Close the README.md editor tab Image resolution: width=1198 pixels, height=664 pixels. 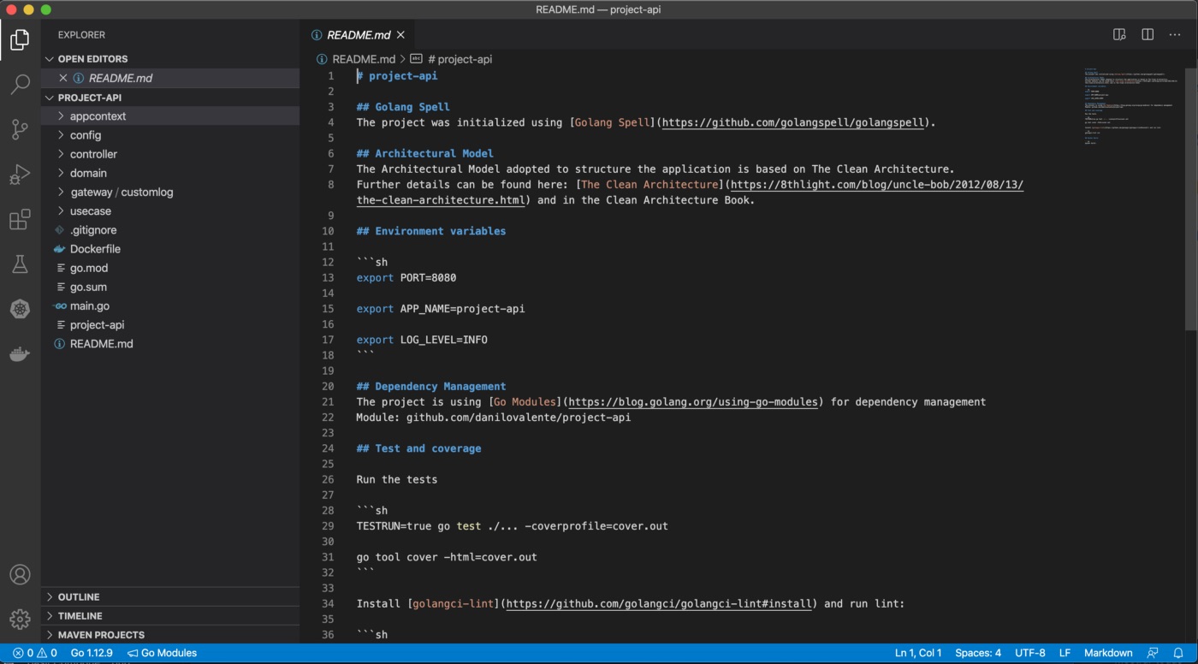tap(400, 35)
